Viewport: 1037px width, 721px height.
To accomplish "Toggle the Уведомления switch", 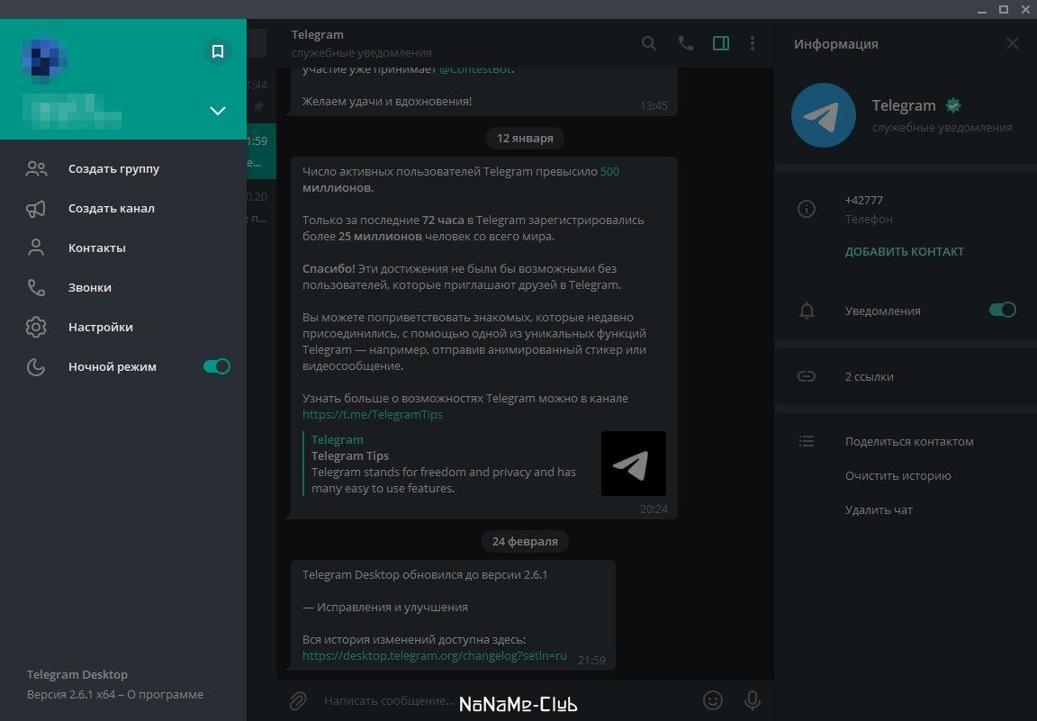I will point(1003,310).
